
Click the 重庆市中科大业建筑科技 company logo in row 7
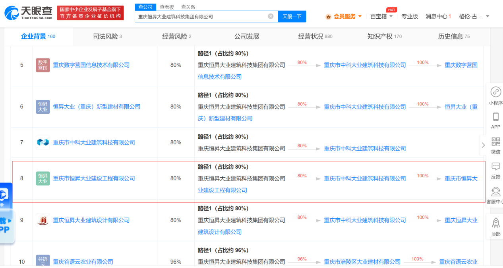coord(43,142)
